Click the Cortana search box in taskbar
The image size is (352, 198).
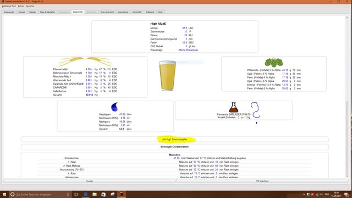coord(40,194)
